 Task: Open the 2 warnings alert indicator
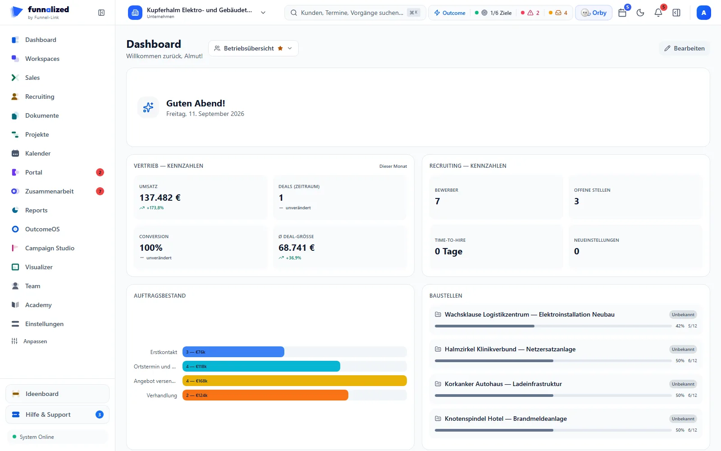click(530, 13)
